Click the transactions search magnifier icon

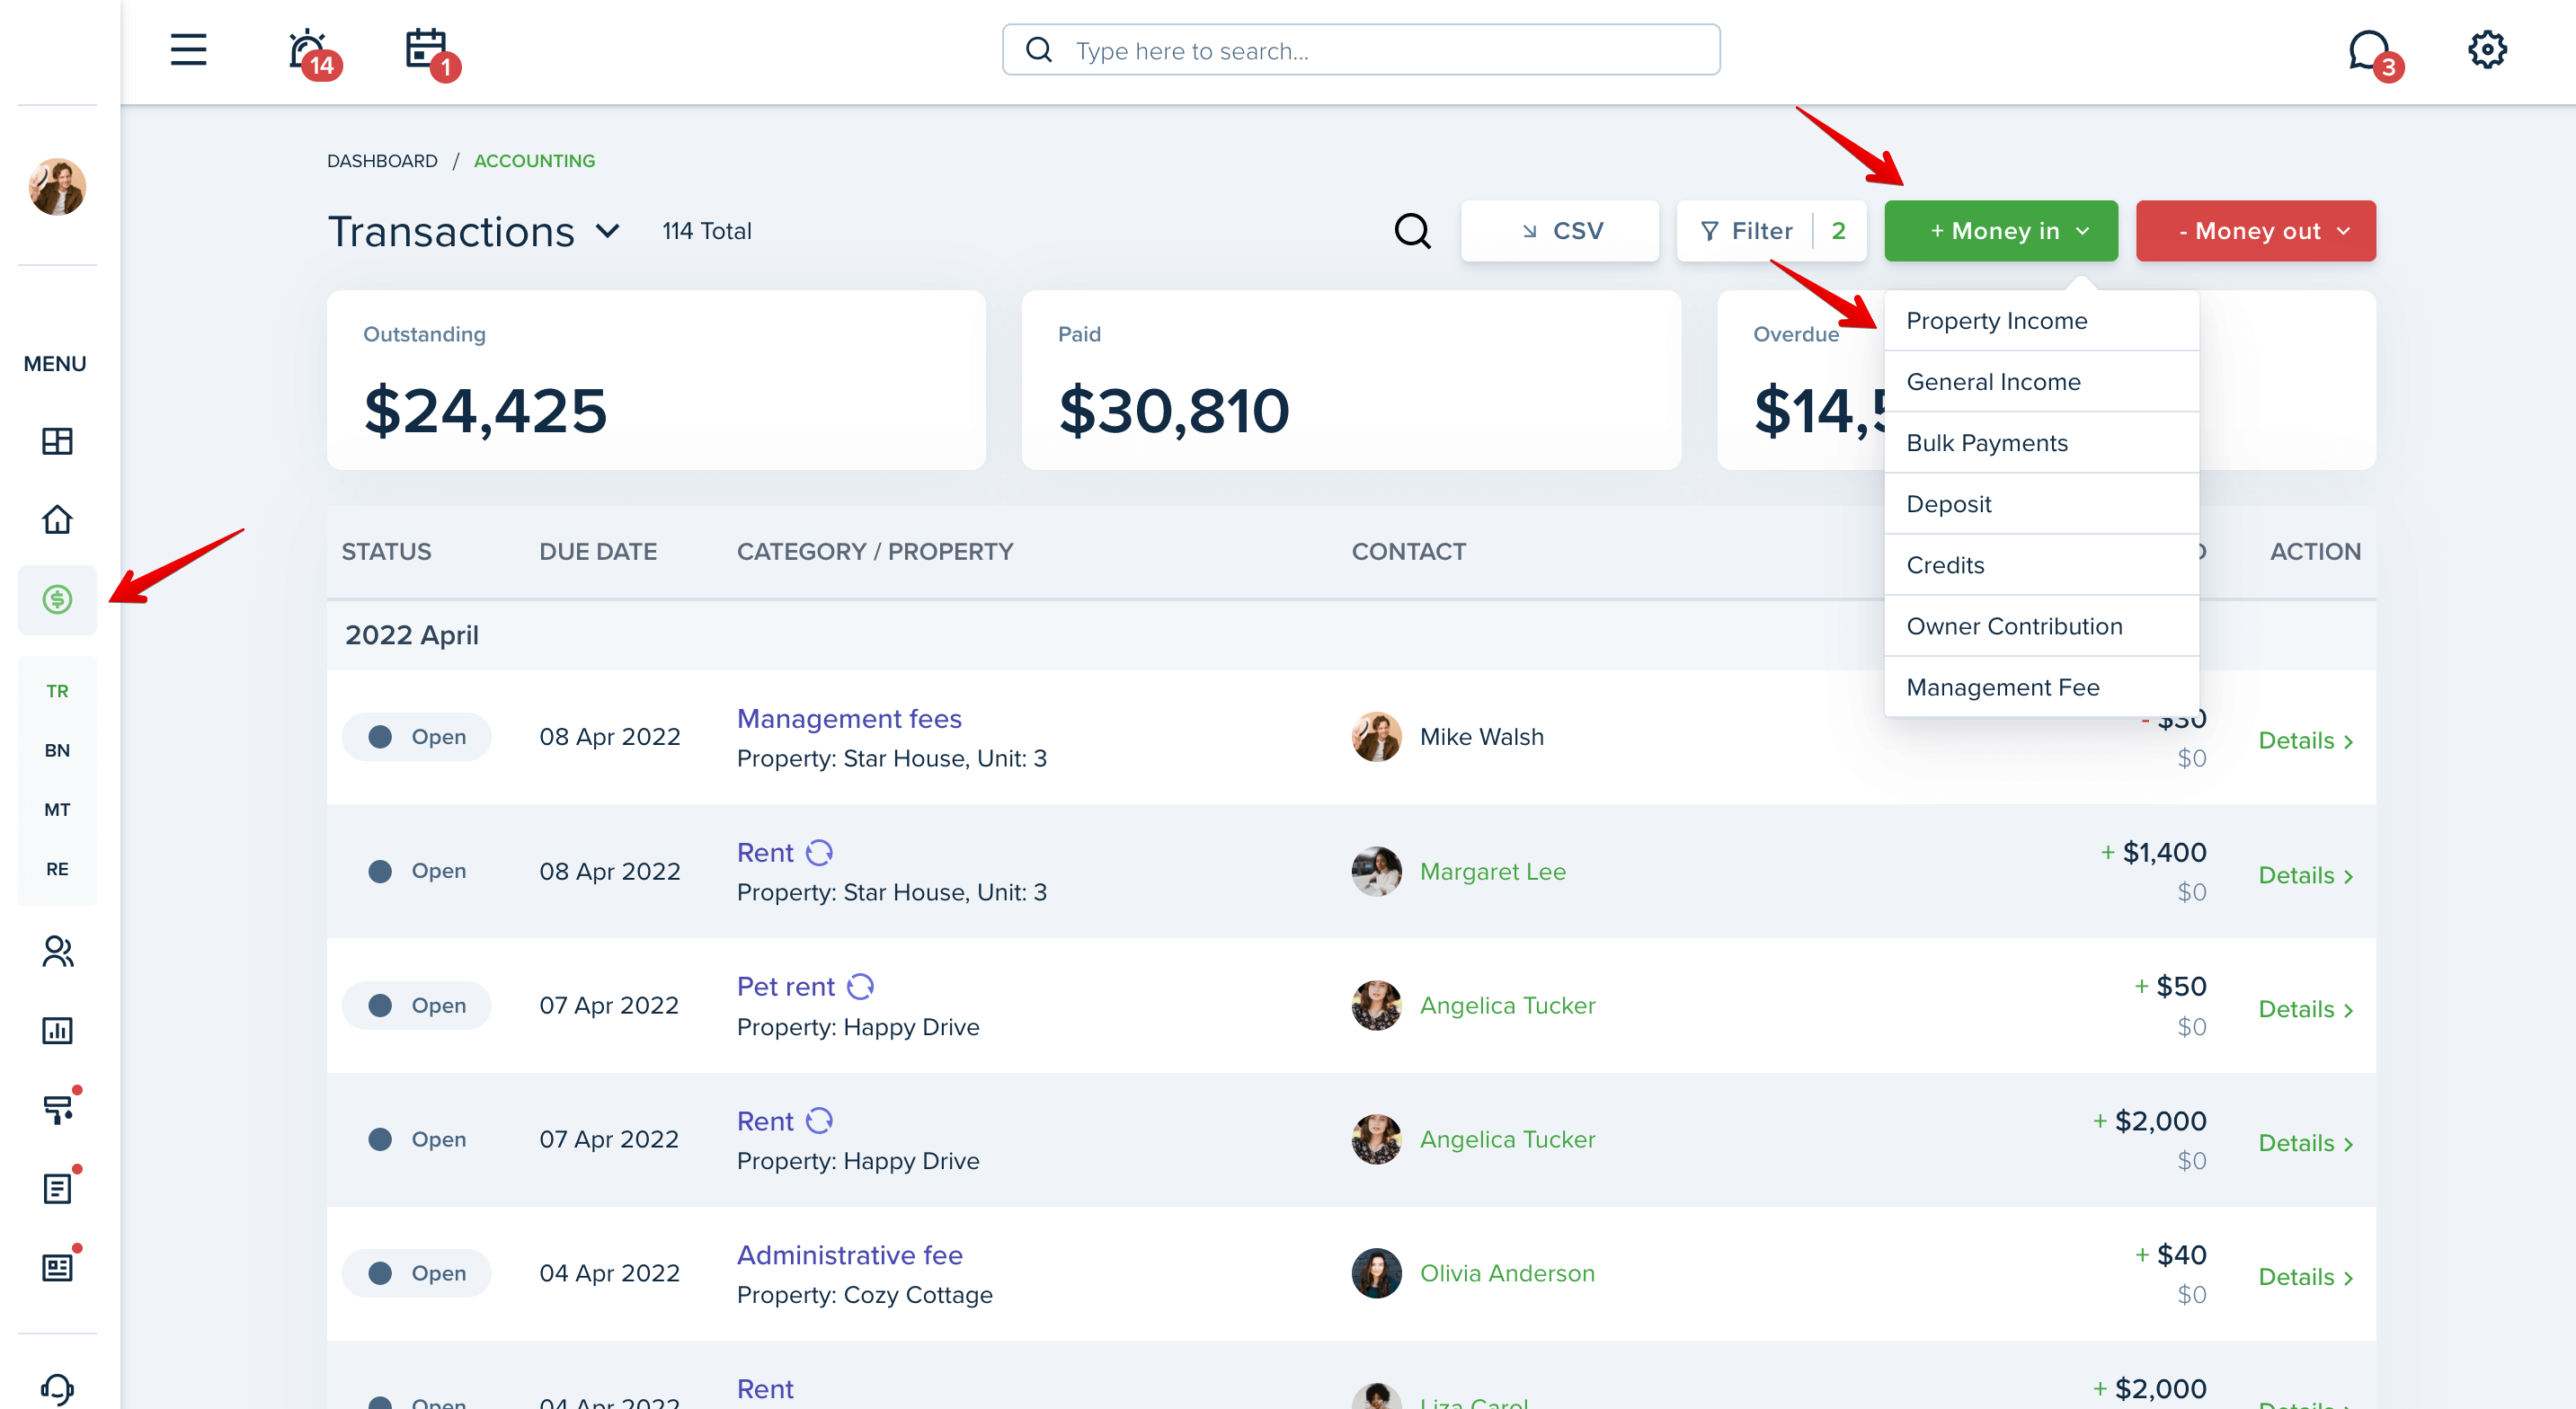1412,231
